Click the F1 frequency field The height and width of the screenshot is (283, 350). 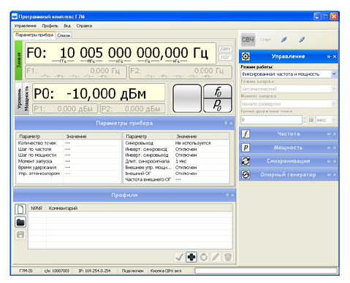pos(76,72)
